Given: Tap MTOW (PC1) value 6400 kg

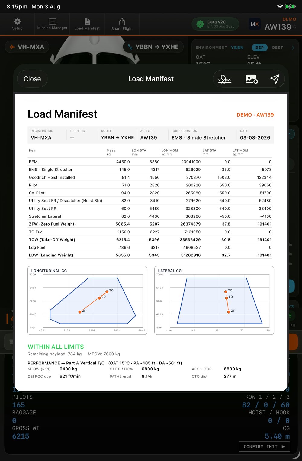Looking at the screenshot, I should click(x=68, y=369).
